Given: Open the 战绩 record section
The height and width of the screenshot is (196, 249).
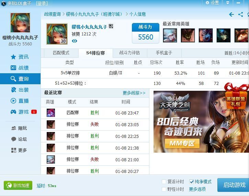Looking at the screenshot, I should pyautogui.click(x=20, y=68).
